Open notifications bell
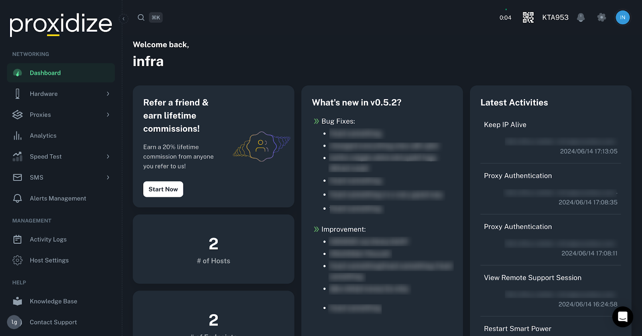This screenshot has width=642, height=336. coord(581,17)
